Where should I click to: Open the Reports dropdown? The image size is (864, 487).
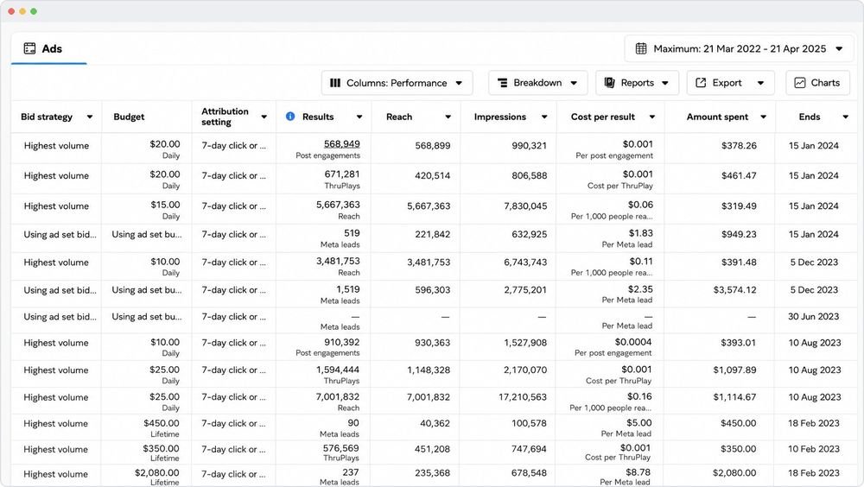pyautogui.click(x=637, y=83)
